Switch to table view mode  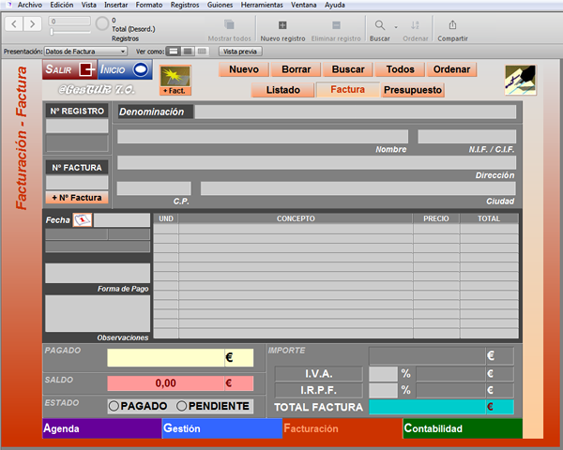(x=202, y=52)
